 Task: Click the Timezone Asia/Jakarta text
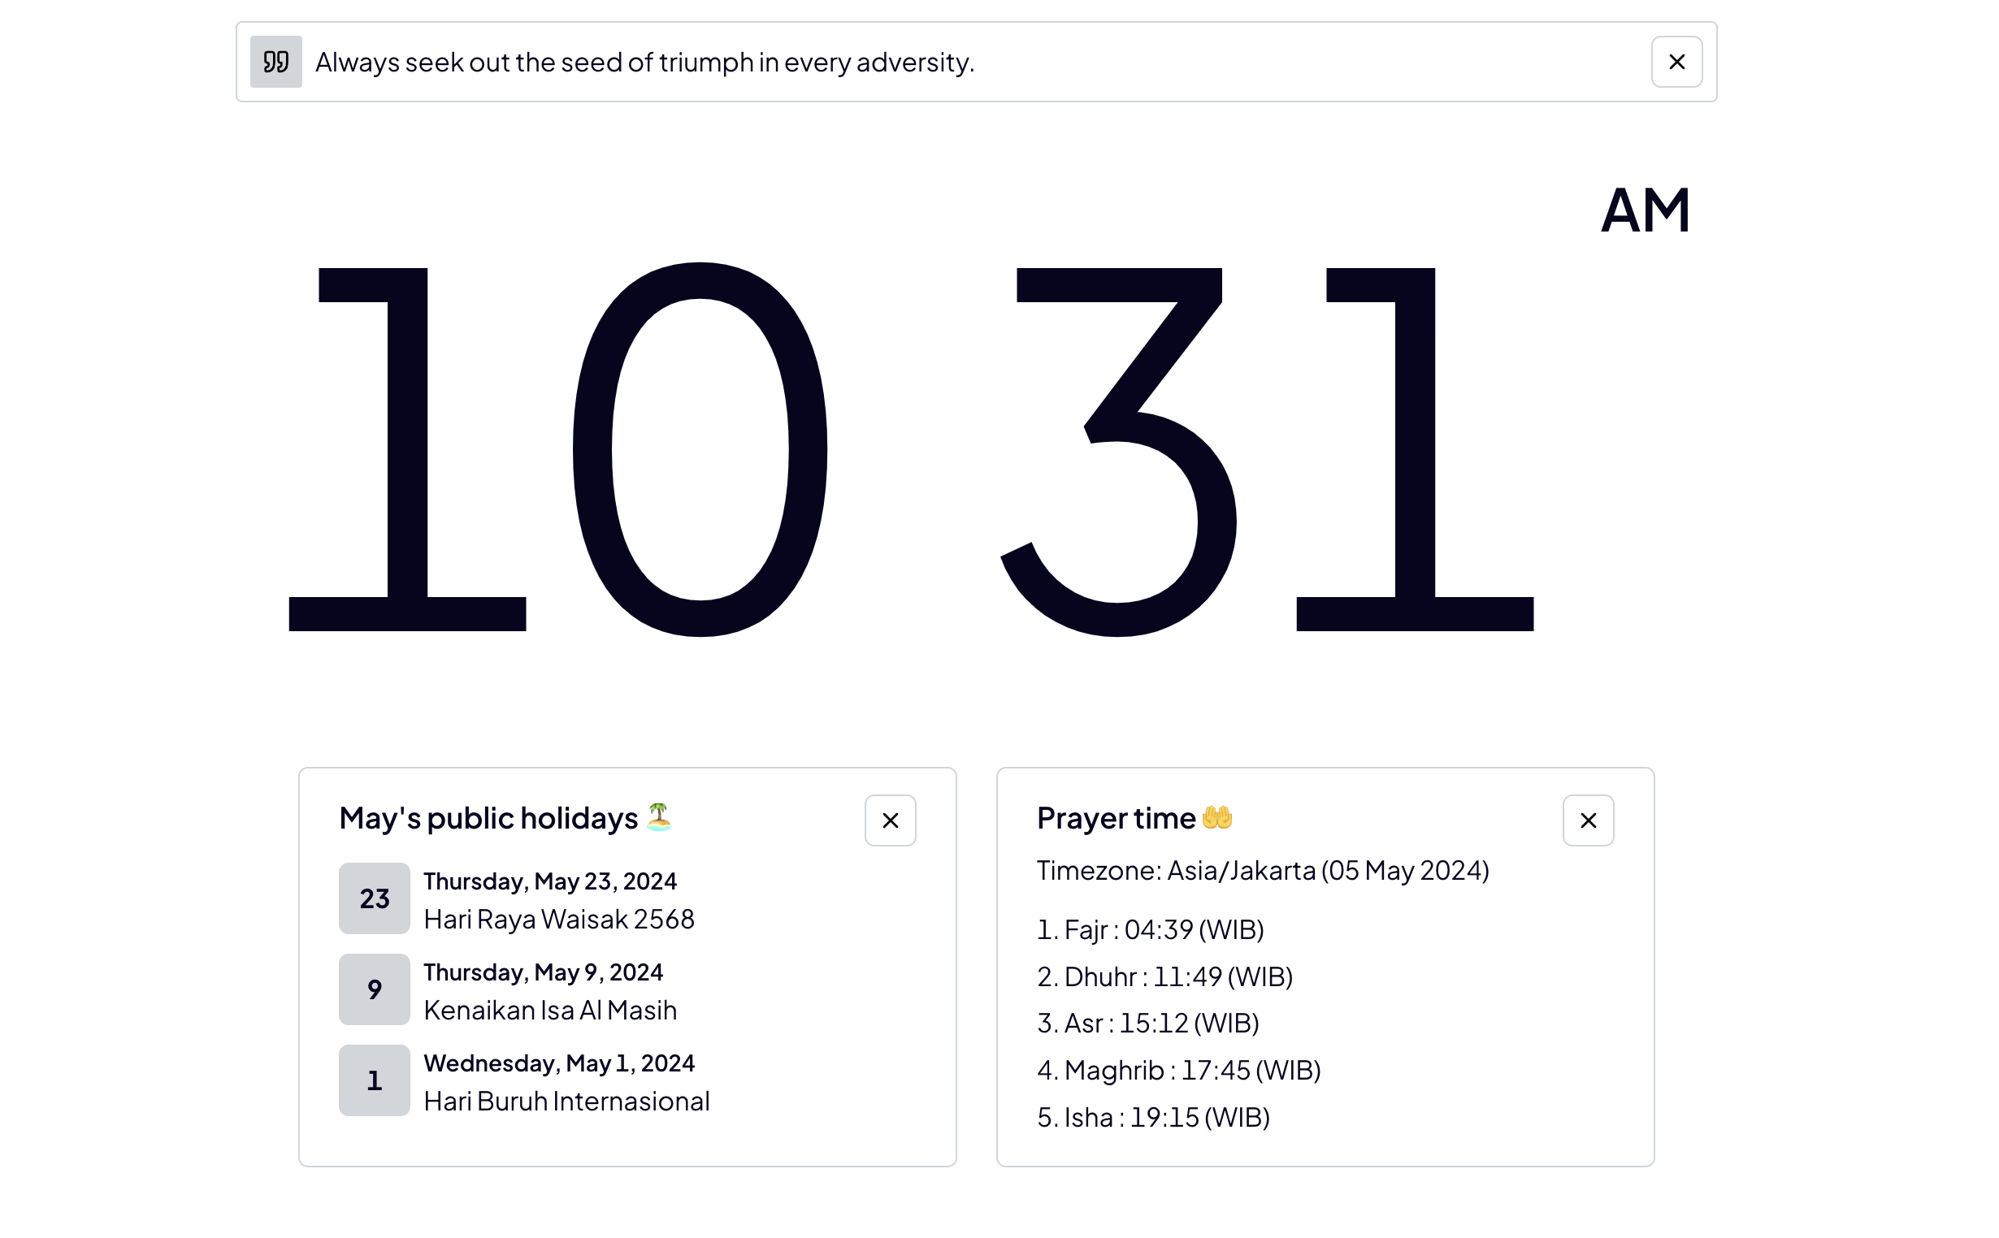tap(1262, 869)
